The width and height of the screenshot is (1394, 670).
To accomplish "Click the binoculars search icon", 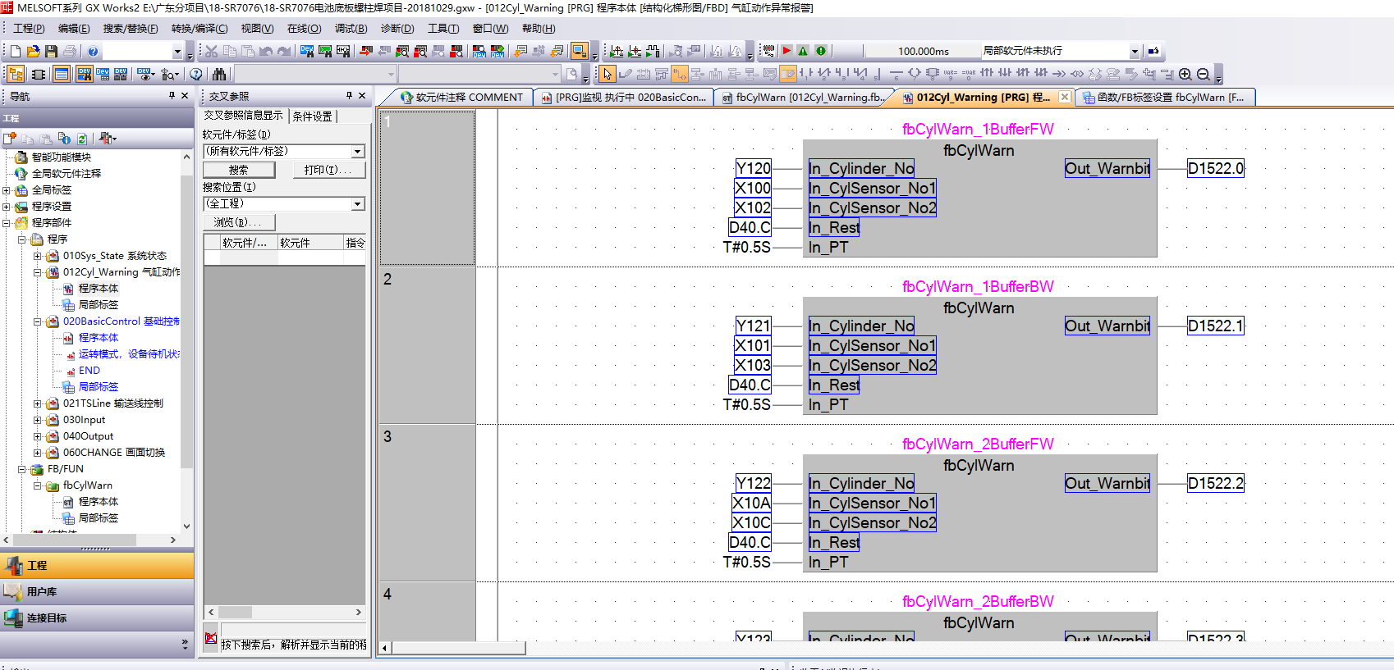I will [x=219, y=74].
